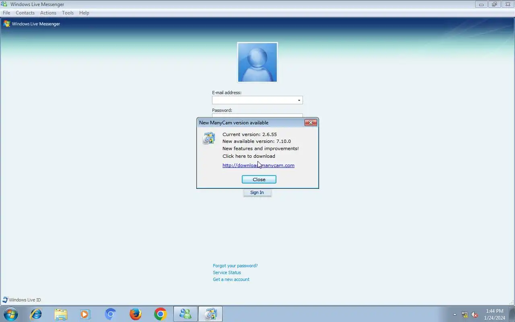515x322 pixels.
Task: Open the Service Status link
Action: pos(227,272)
